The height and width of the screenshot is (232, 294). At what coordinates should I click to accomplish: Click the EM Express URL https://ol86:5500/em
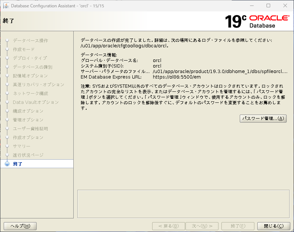click(x=177, y=77)
